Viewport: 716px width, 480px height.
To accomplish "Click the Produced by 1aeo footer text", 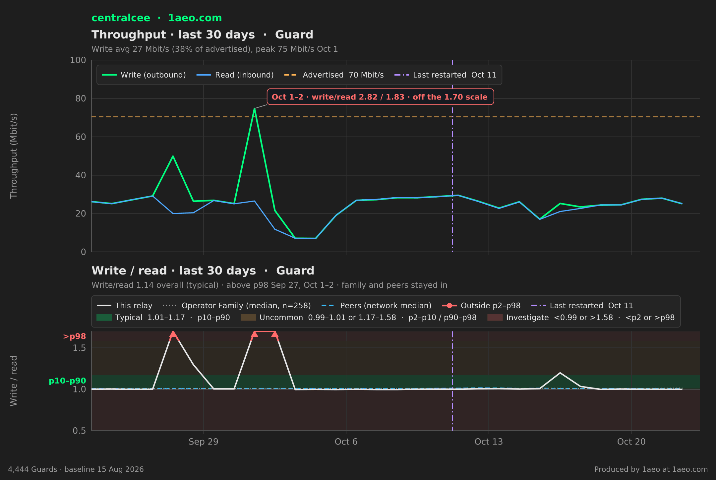I will (651, 469).
